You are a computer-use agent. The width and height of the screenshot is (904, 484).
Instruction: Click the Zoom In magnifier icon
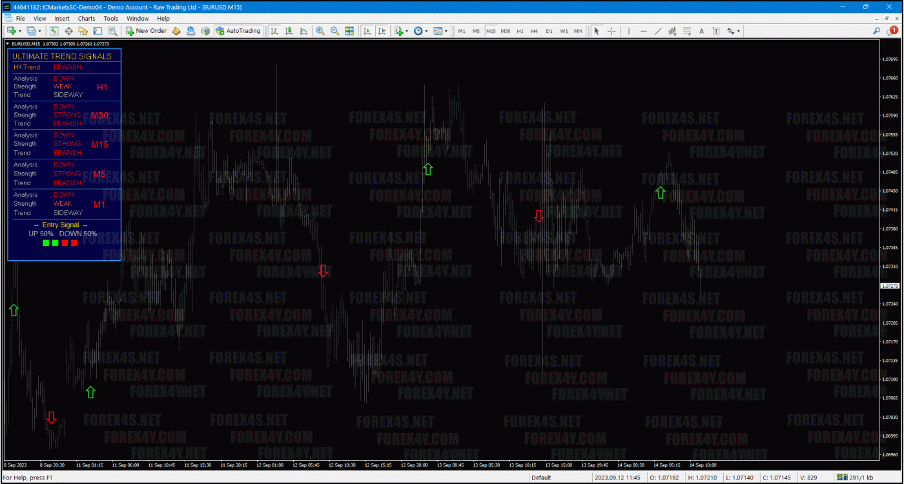pyautogui.click(x=320, y=31)
